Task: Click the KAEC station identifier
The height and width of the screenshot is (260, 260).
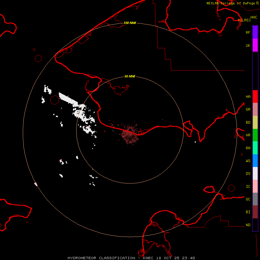Action: tap(148, 258)
